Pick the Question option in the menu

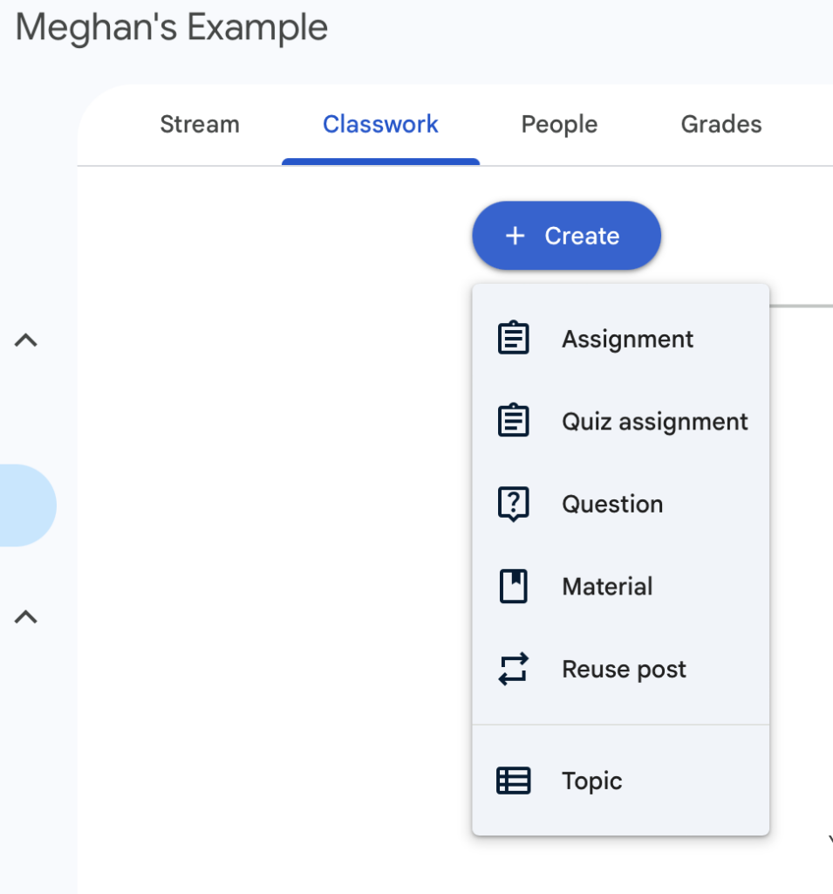click(612, 504)
